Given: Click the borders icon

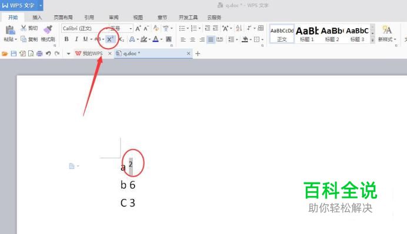Looking at the screenshot, I should click(x=256, y=39).
